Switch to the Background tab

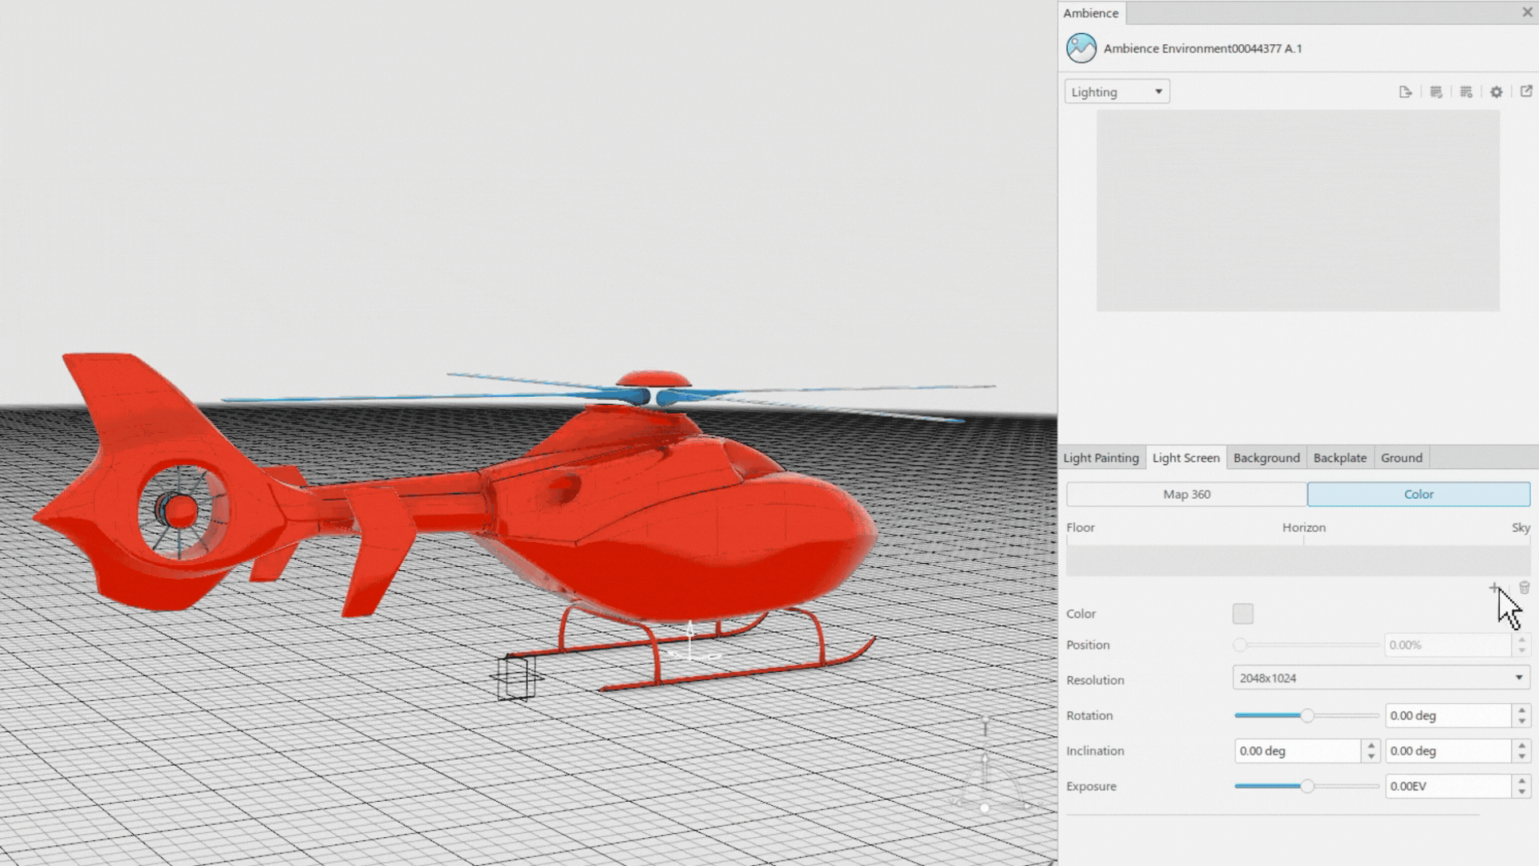(1266, 458)
